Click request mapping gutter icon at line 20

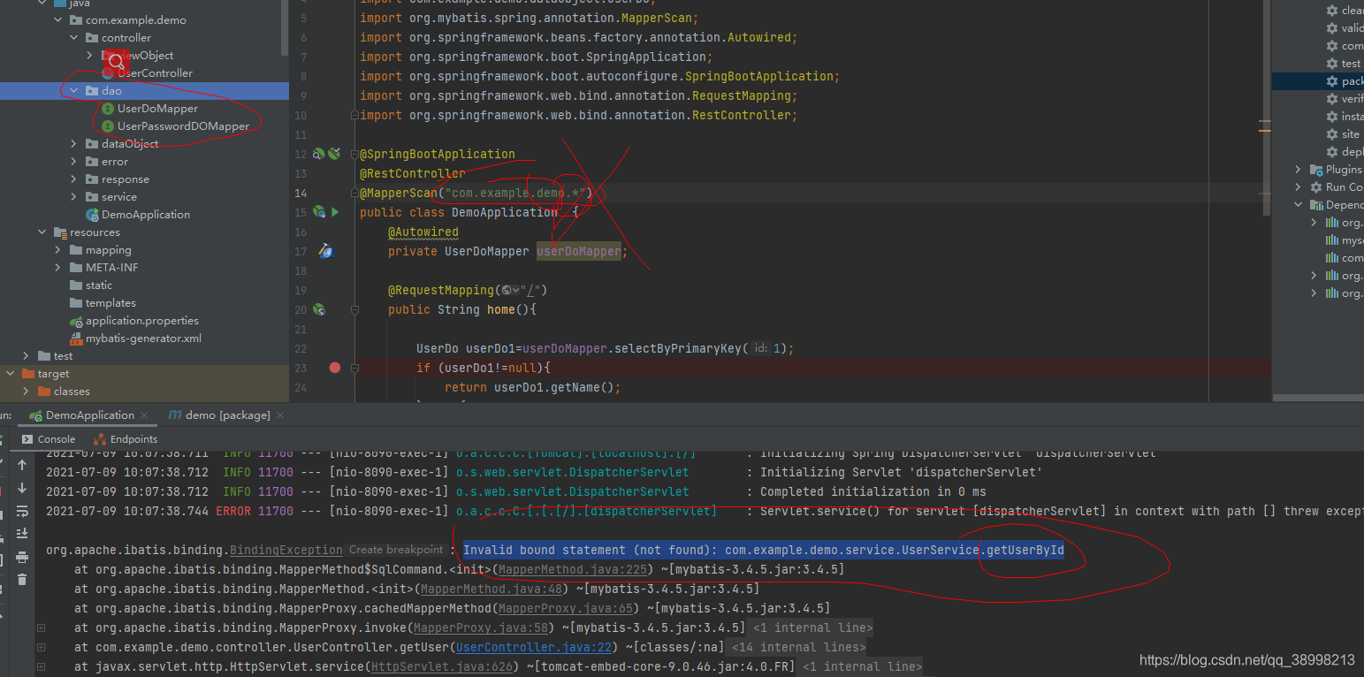click(320, 309)
